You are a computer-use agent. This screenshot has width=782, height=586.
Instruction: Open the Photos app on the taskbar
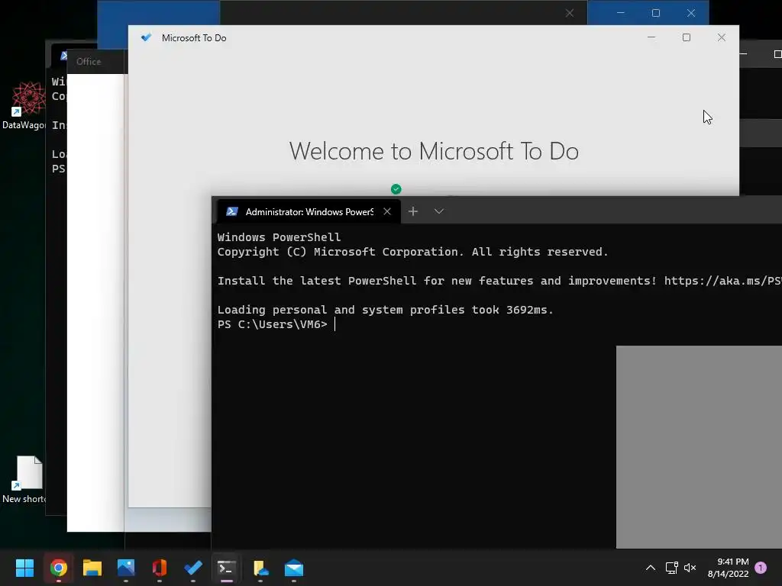click(x=126, y=568)
